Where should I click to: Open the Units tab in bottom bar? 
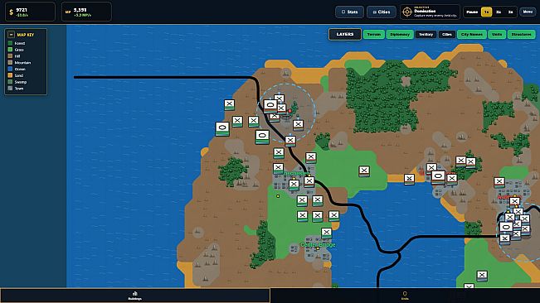pyautogui.click(x=405, y=296)
